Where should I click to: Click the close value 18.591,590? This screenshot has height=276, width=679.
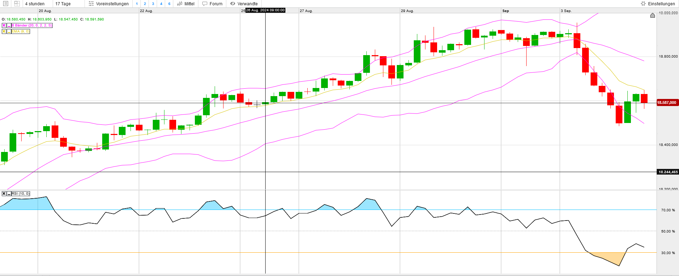[94, 19]
